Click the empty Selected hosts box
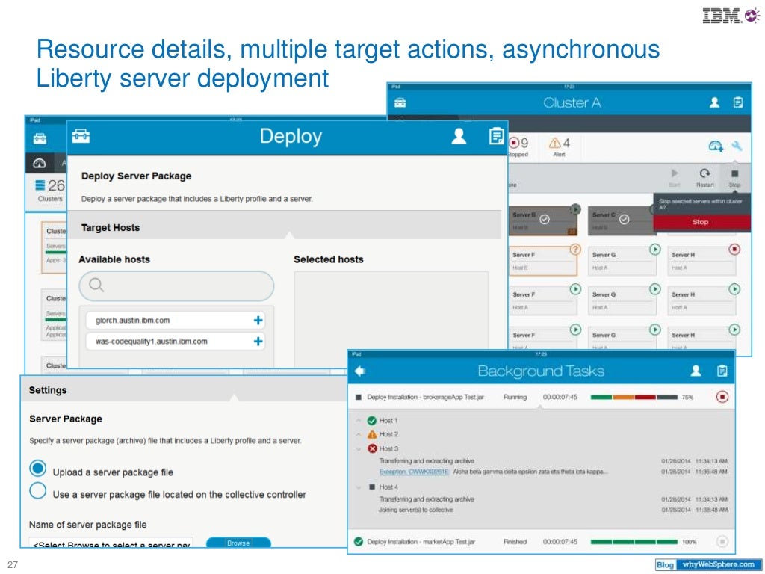This screenshot has height=574, width=765. point(391,320)
